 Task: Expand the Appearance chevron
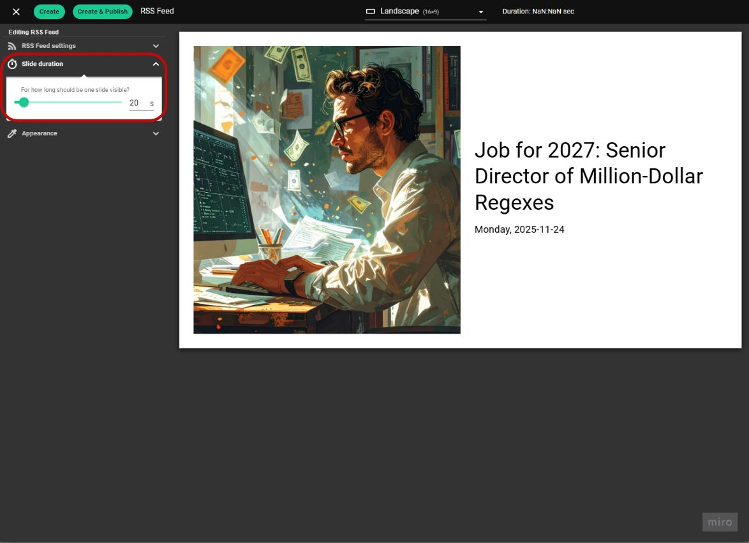(x=156, y=134)
